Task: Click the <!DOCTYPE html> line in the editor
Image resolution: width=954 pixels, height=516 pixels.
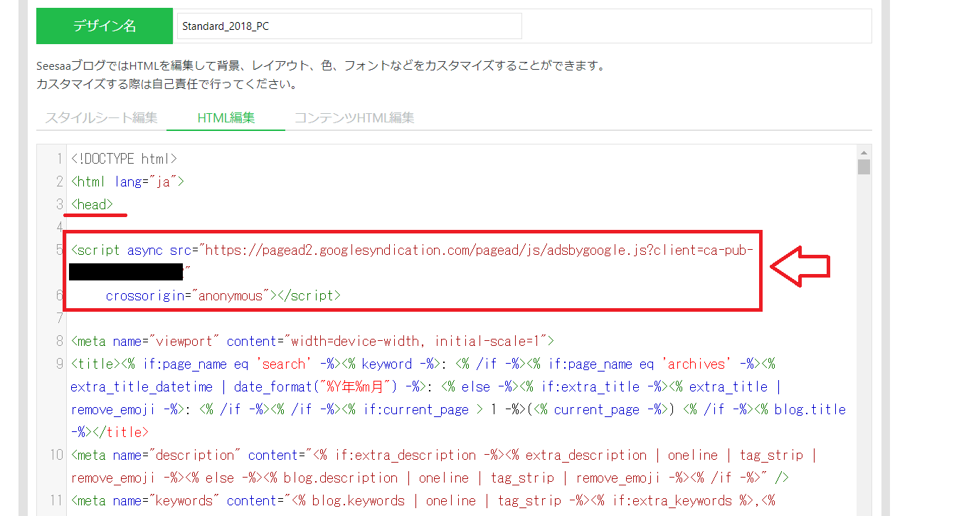Action: tap(124, 159)
